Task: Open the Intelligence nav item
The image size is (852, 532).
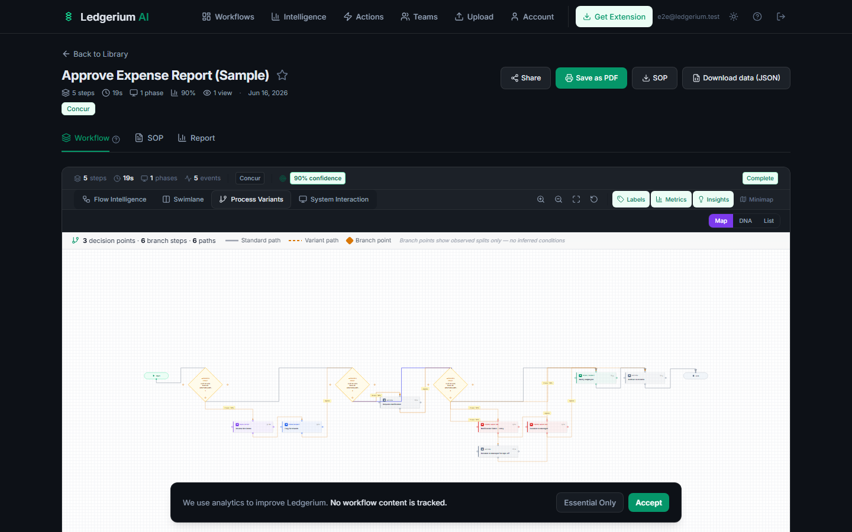Action: pos(299,17)
